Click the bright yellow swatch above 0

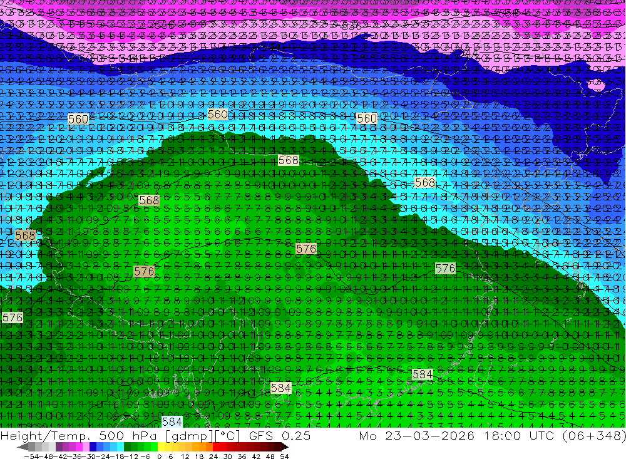click(x=162, y=447)
